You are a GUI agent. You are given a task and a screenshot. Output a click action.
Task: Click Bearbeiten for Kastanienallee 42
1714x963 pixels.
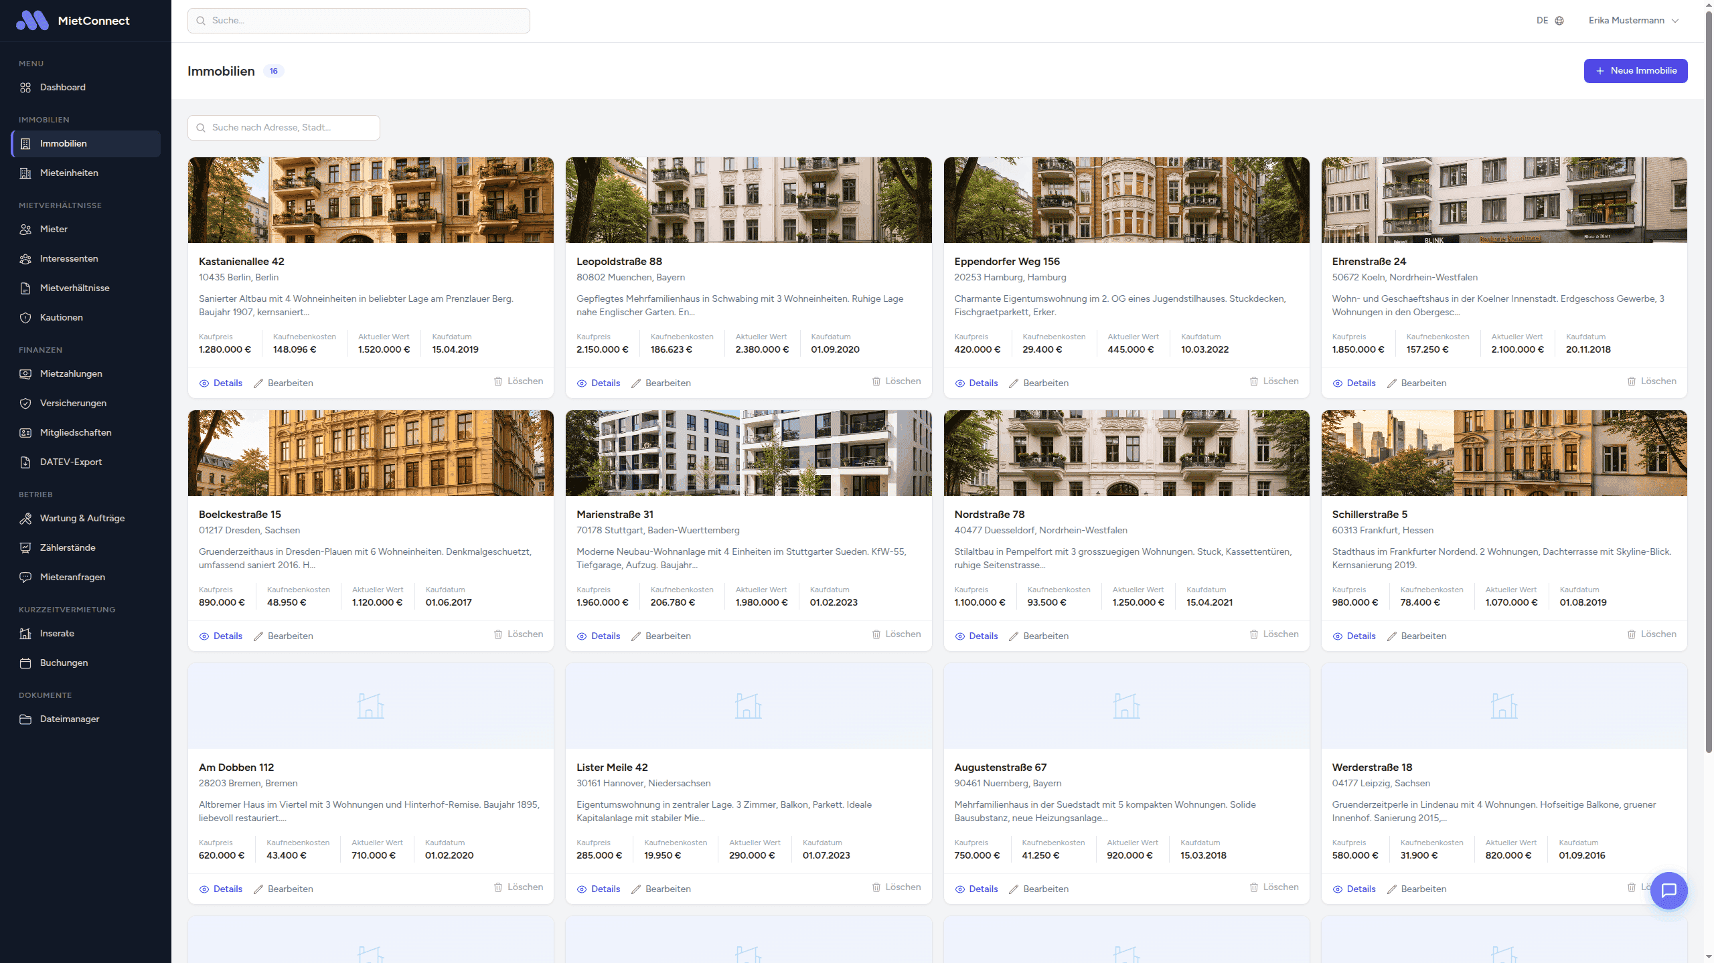coord(283,383)
